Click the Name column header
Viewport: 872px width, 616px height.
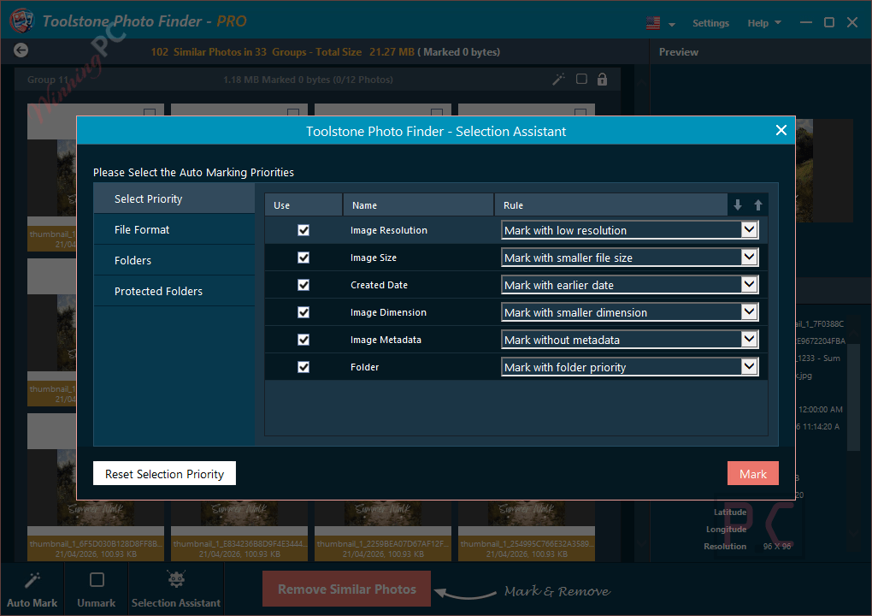click(418, 204)
